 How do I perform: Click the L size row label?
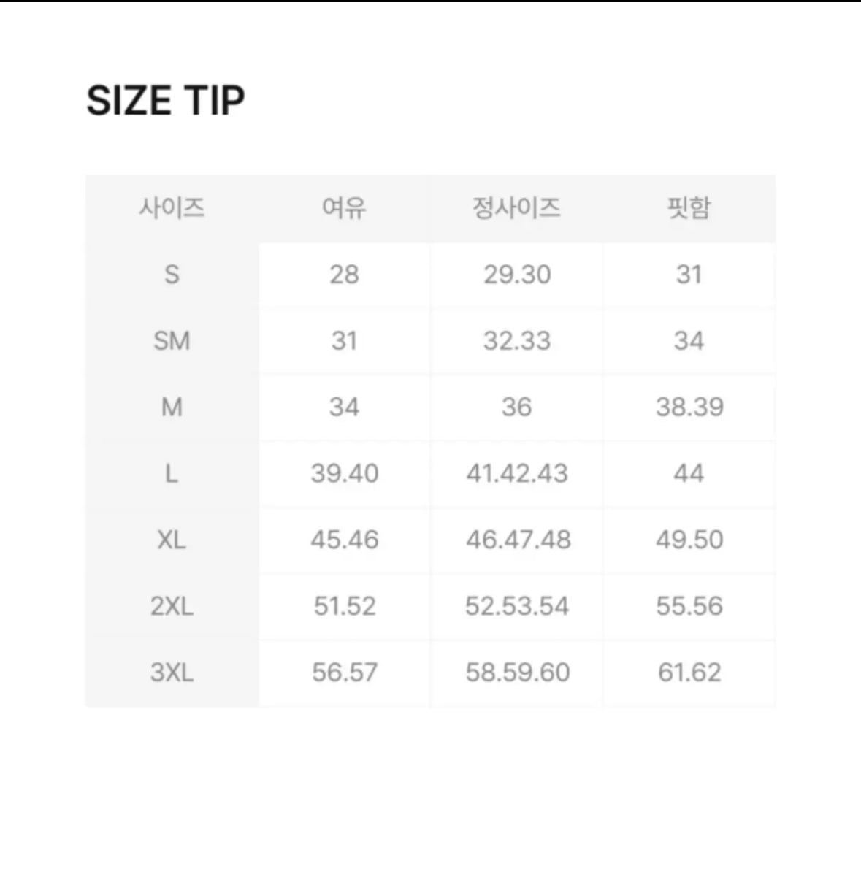coord(172,474)
